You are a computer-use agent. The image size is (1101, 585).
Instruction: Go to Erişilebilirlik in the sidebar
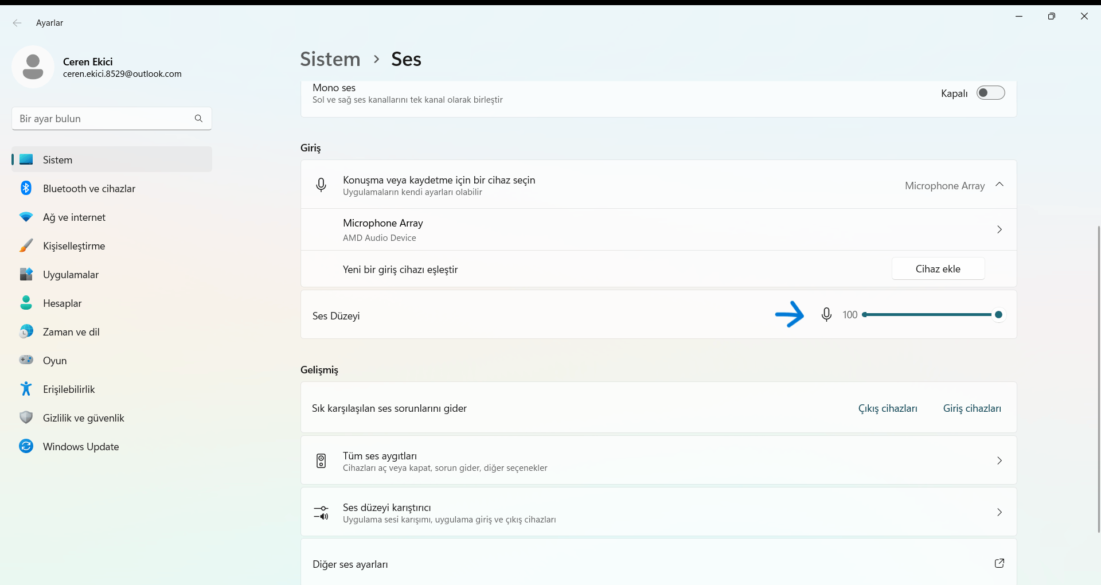(69, 389)
